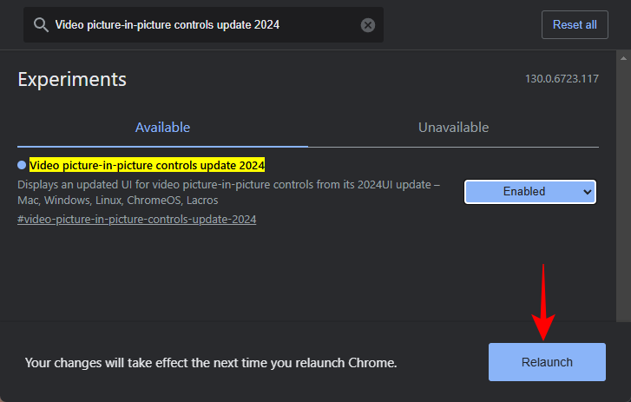Click "2024" at the end of the search query

[266, 25]
